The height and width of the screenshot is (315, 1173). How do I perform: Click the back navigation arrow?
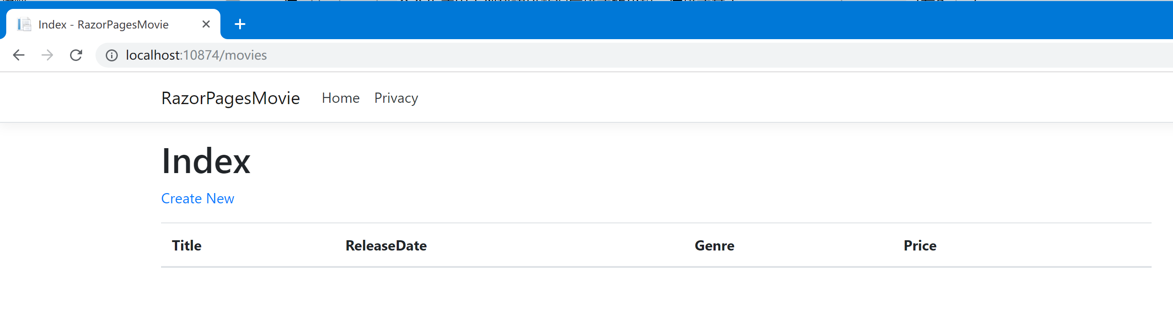tap(19, 55)
